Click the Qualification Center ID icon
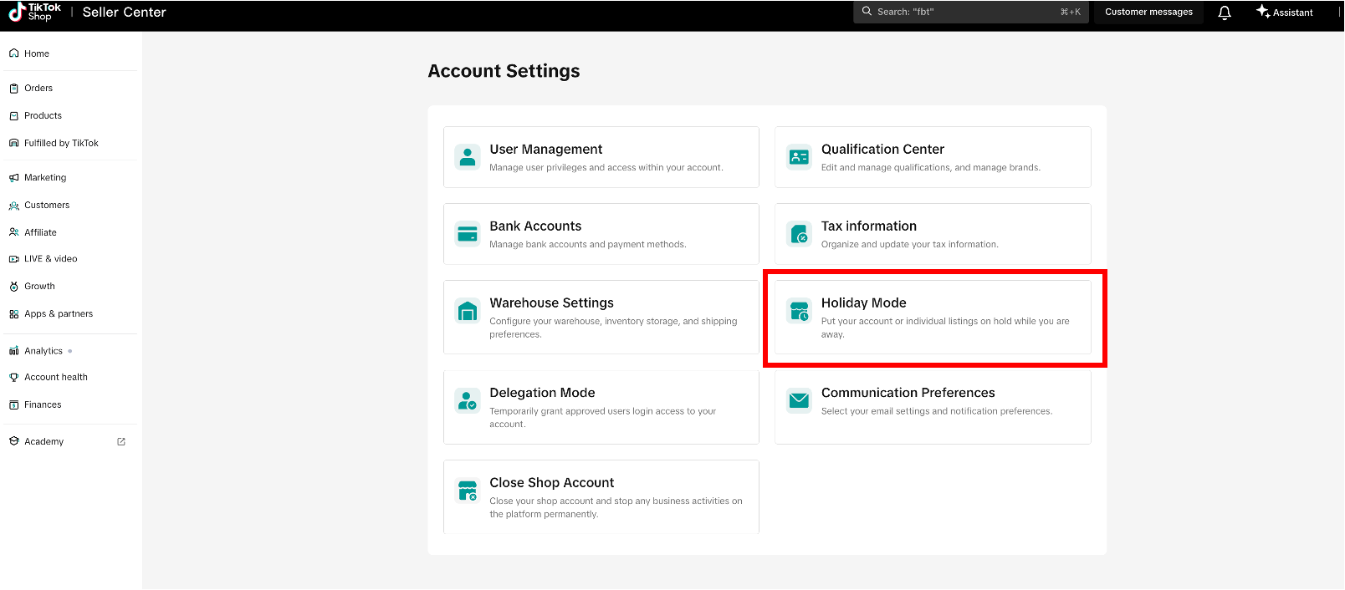 point(799,156)
